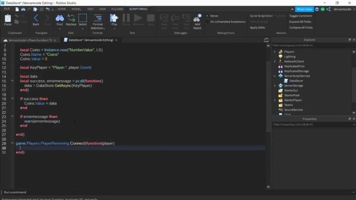Image resolution: width=356 pixels, height=200 pixels.
Task: Switch to the TEST ribbon tab
Action: (90, 9)
